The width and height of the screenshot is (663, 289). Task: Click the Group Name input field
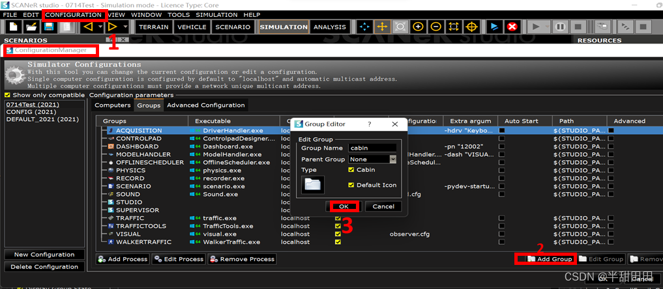[x=372, y=148]
